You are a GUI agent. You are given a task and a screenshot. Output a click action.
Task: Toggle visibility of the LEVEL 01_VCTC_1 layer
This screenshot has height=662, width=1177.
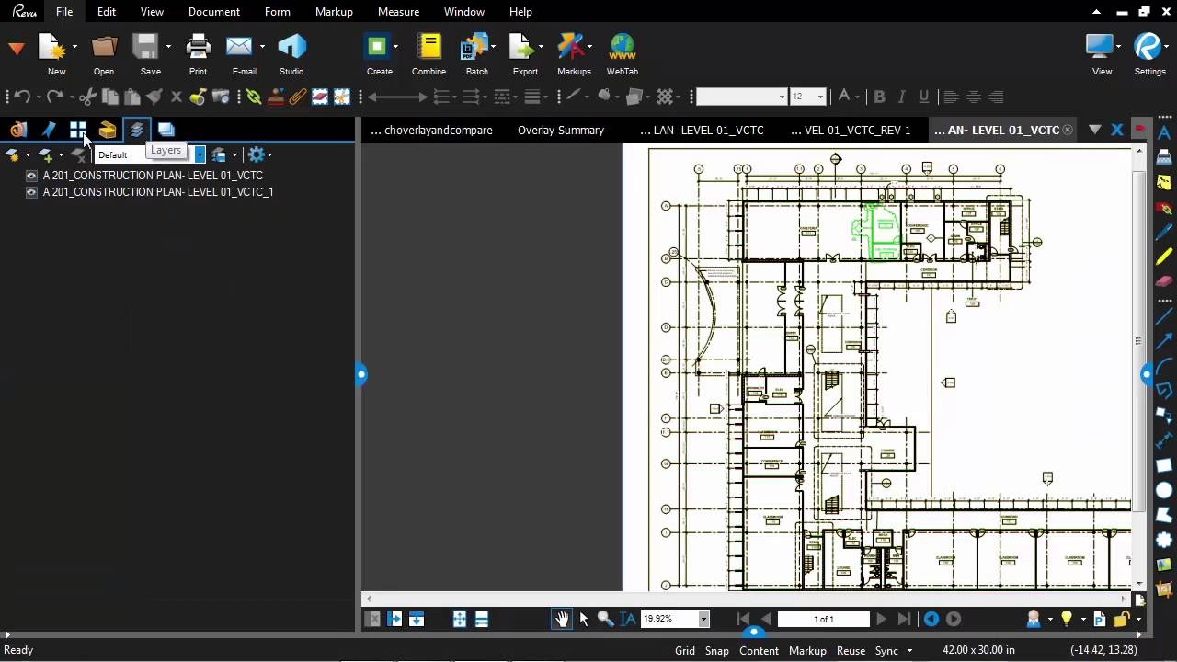32,192
